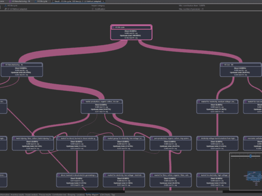
Task: Open the Inventory results bottom tab
Action: pos(17,194)
